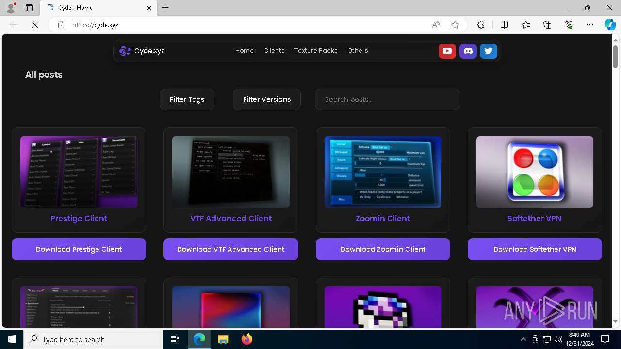
Task: Open the notification center icon
Action: 605,339
